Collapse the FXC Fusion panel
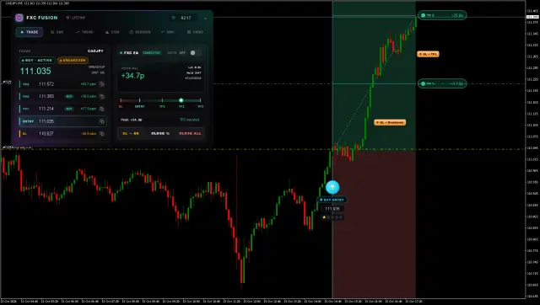The width and height of the screenshot is (540, 305). click(x=205, y=18)
